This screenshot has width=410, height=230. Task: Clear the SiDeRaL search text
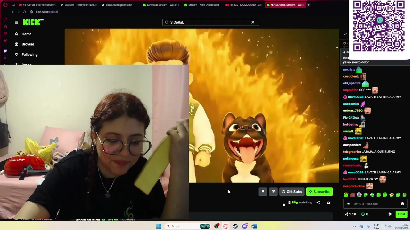point(253,22)
